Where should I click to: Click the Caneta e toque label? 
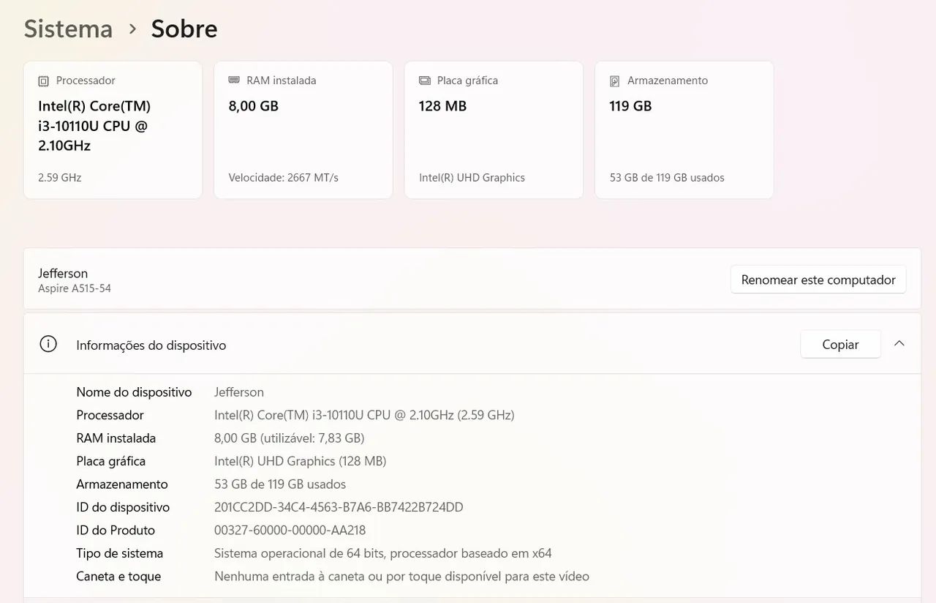118,577
